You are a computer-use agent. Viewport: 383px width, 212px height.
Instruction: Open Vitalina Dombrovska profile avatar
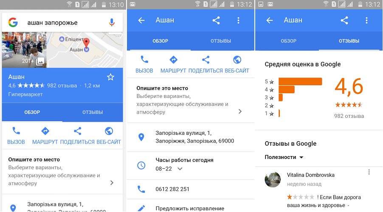[273, 179]
